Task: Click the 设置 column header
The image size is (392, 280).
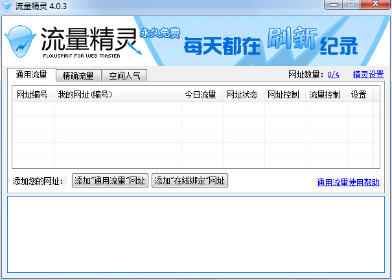Action: click(x=358, y=94)
